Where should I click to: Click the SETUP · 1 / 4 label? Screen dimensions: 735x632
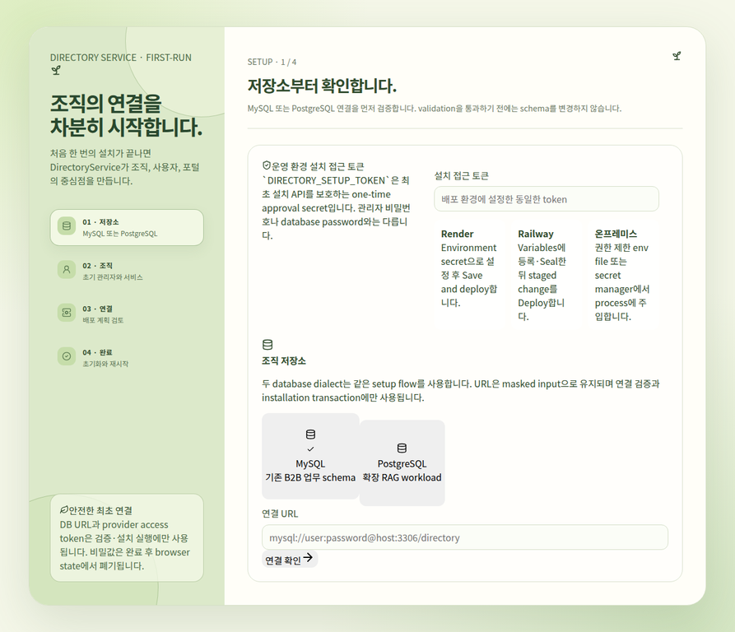tap(272, 62)
